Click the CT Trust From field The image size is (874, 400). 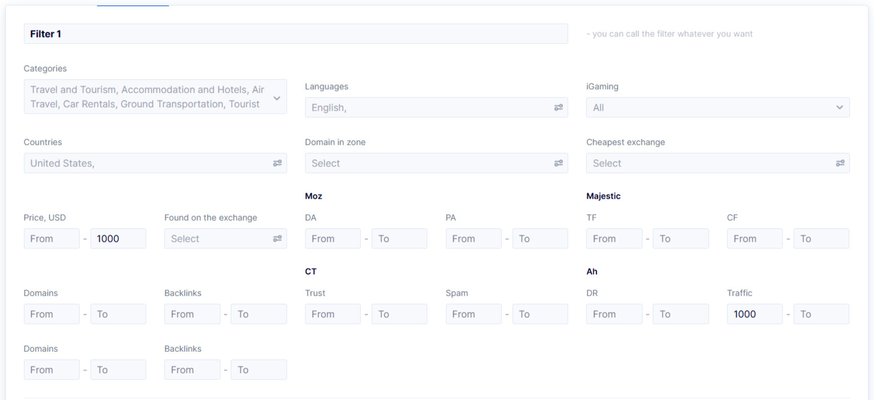333,314
